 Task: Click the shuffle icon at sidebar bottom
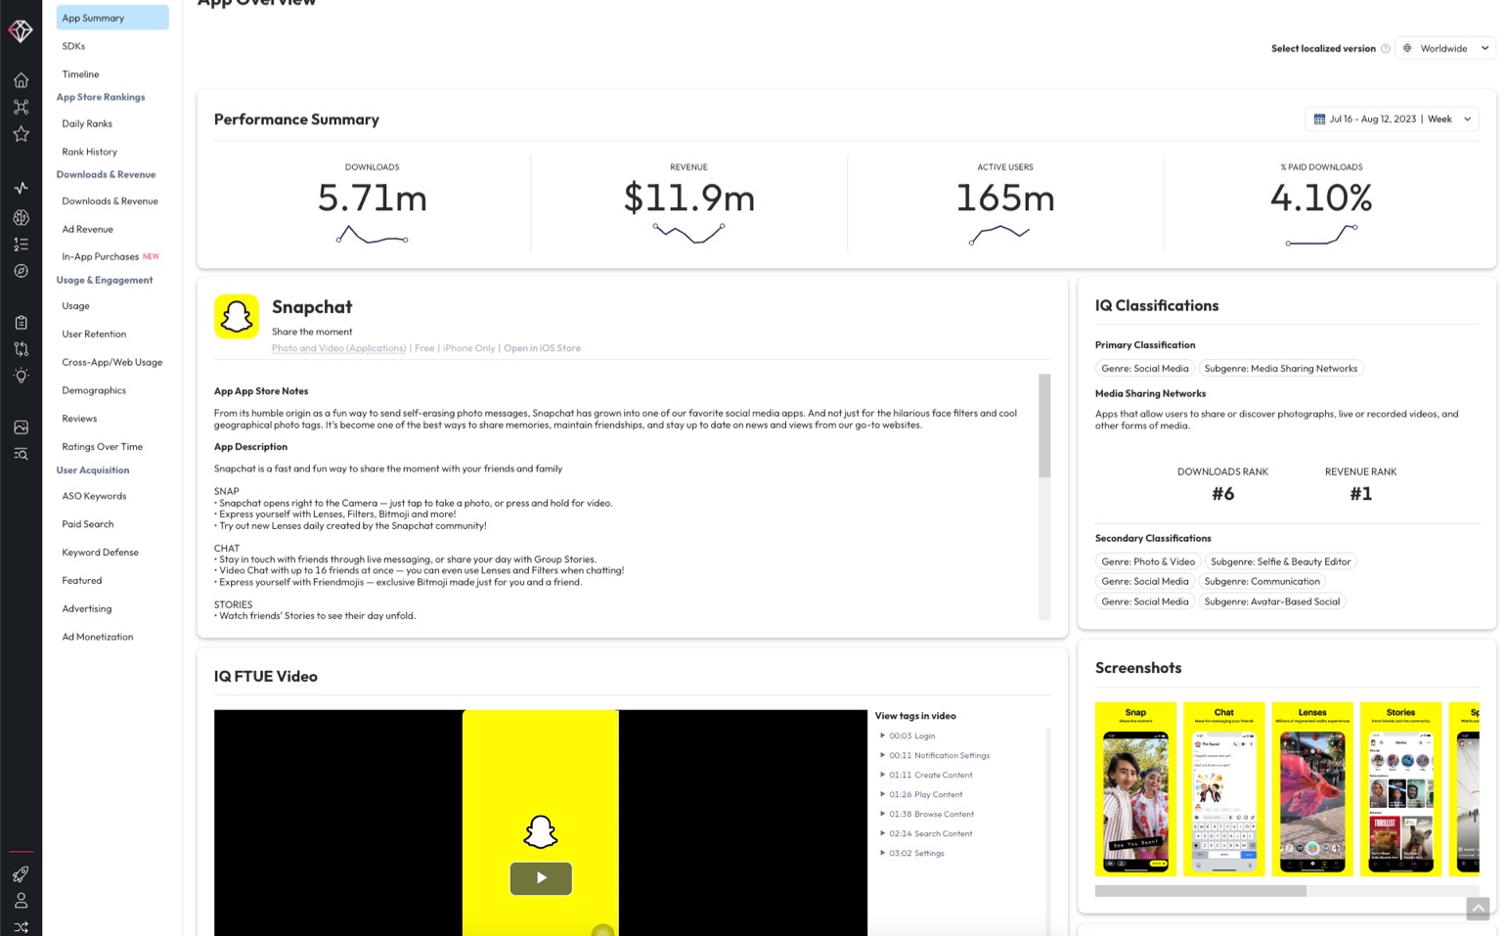pyautogui.click(x=21, y=926)
